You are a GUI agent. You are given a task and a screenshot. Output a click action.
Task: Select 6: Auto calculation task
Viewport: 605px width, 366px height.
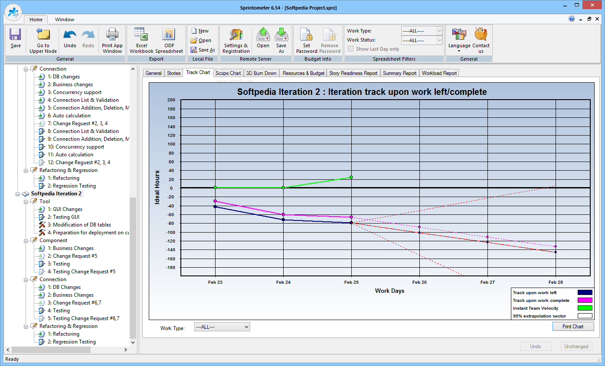pos(69,116)
